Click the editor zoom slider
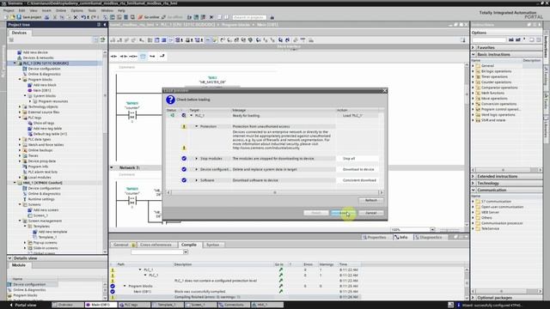 [449, 230]
